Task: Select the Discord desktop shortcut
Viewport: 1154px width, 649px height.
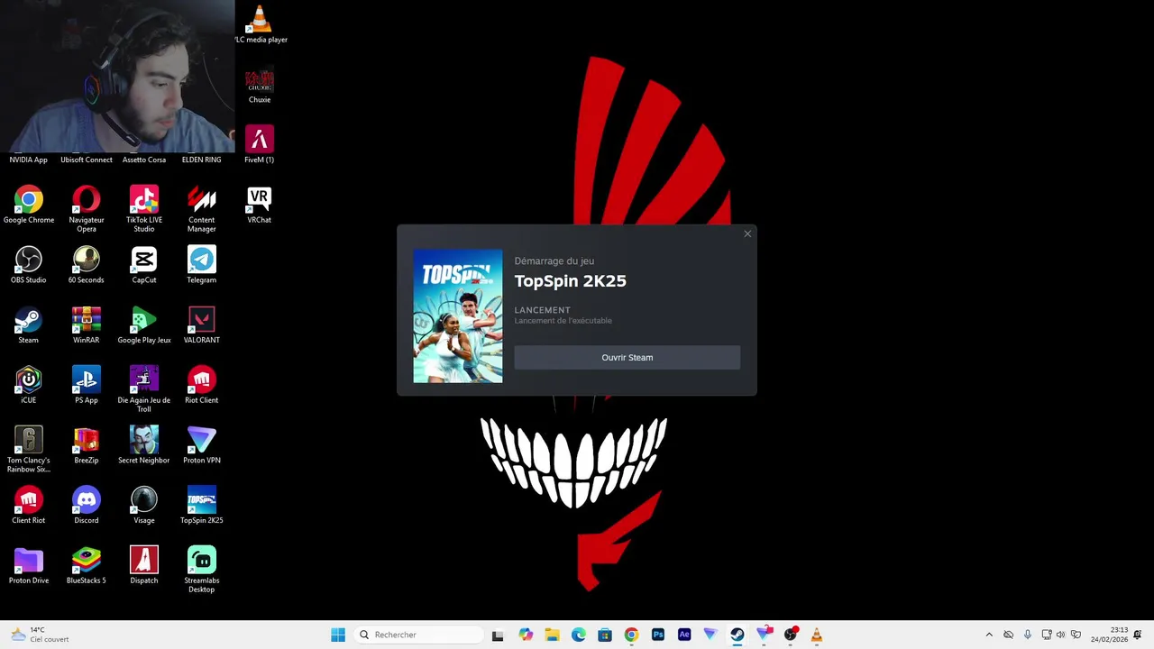Action: coord(87,505)
